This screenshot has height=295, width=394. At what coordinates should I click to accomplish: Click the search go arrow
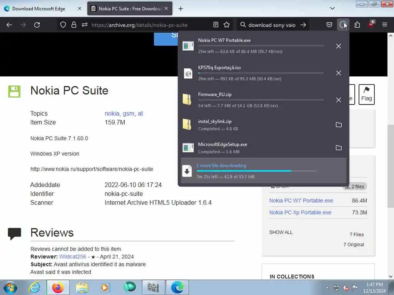tap(303, 25)
